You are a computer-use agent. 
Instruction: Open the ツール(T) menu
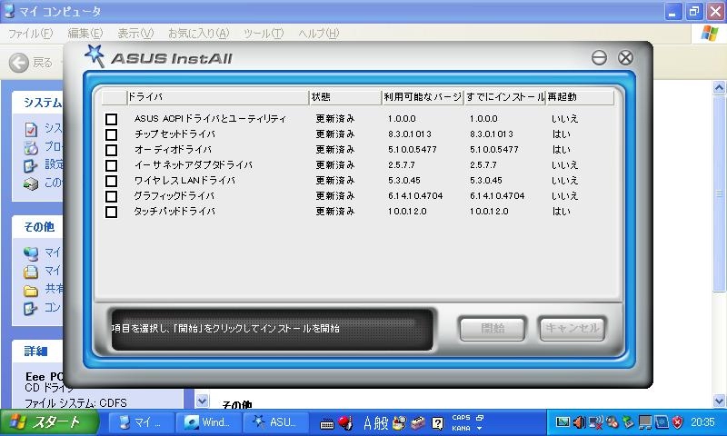tap(264, 34)
